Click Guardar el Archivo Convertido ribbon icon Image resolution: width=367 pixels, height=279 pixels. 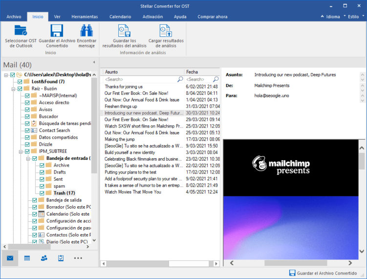57,30
